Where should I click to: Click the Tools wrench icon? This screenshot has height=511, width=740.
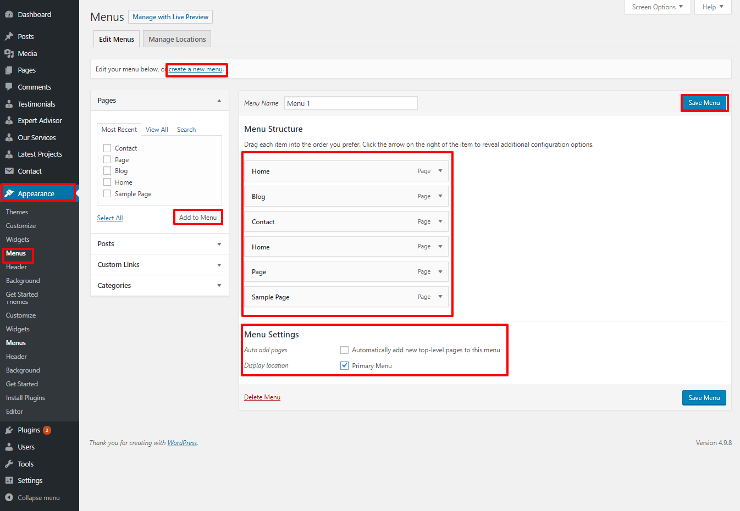[9, 464]
